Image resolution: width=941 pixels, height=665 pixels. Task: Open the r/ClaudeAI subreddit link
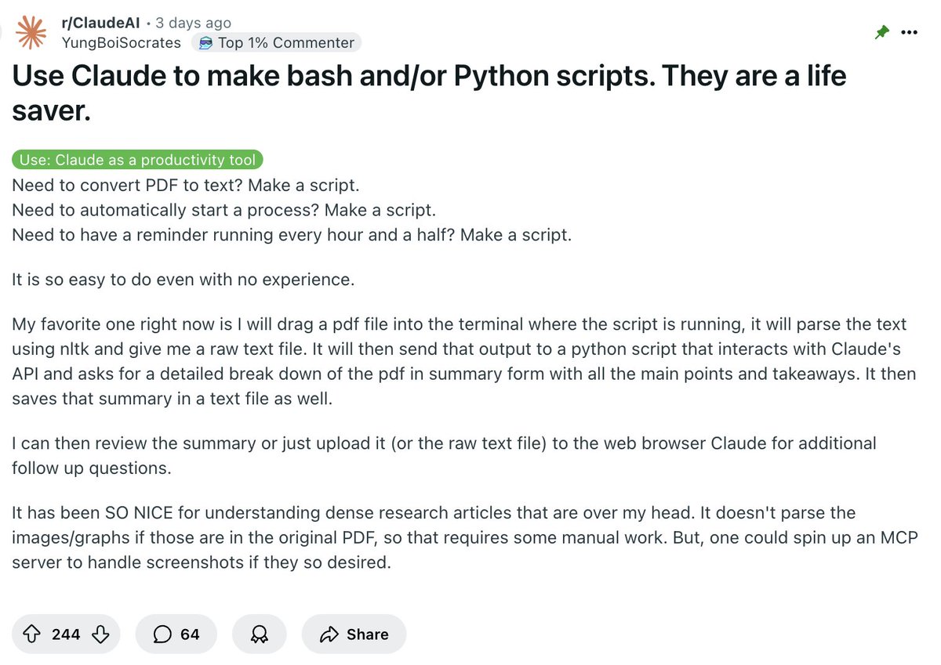coord(100,23)
